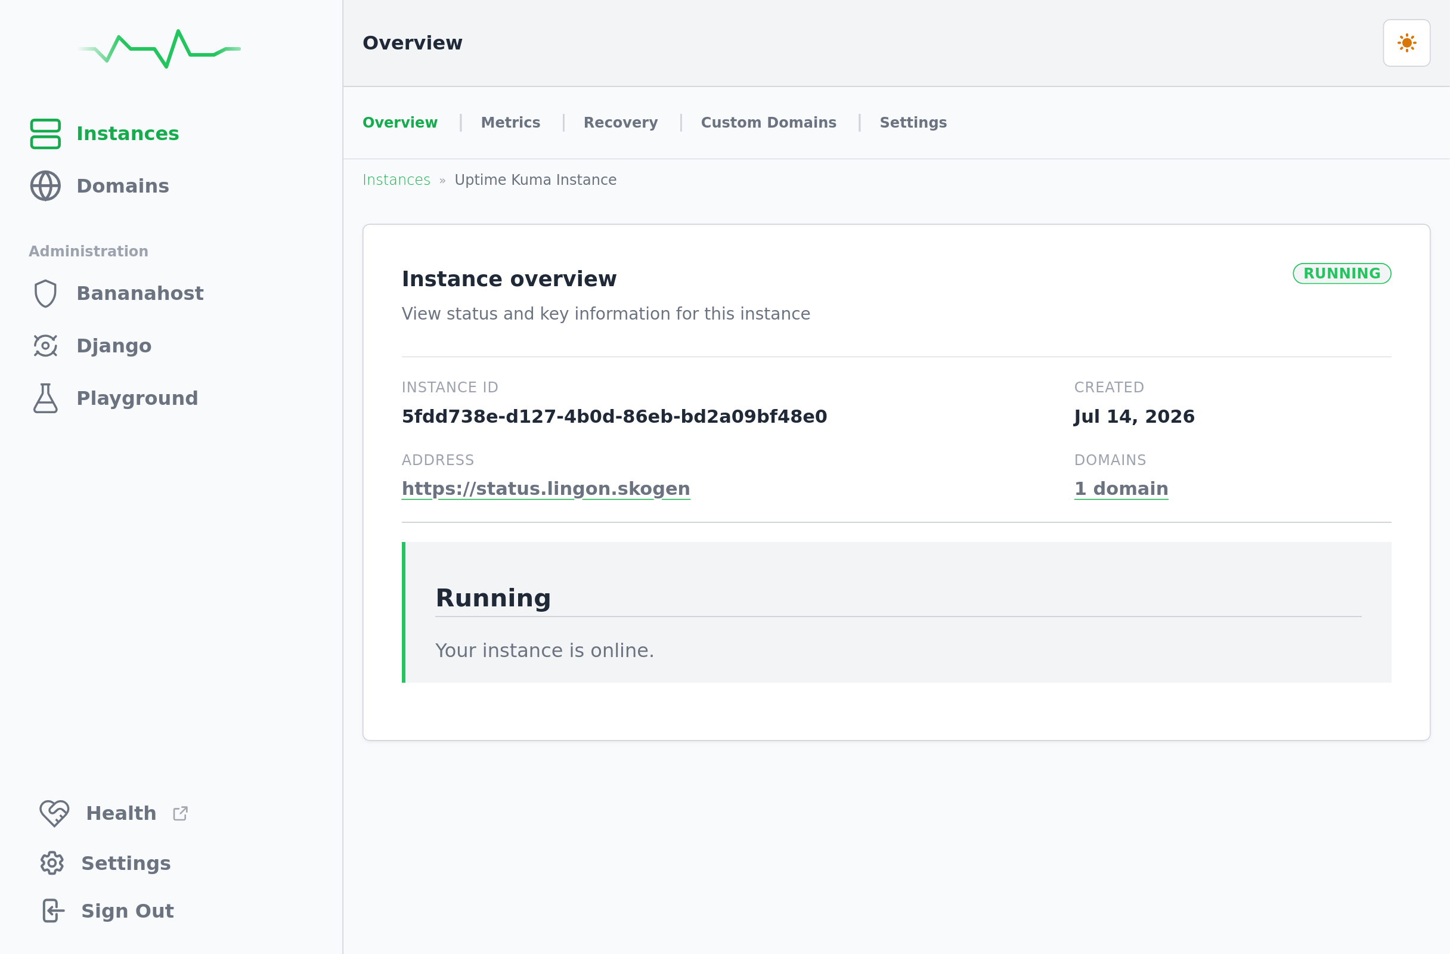Click the Domains globe icon
This screenshot has width=1450, height=954.
coord(46,186)
